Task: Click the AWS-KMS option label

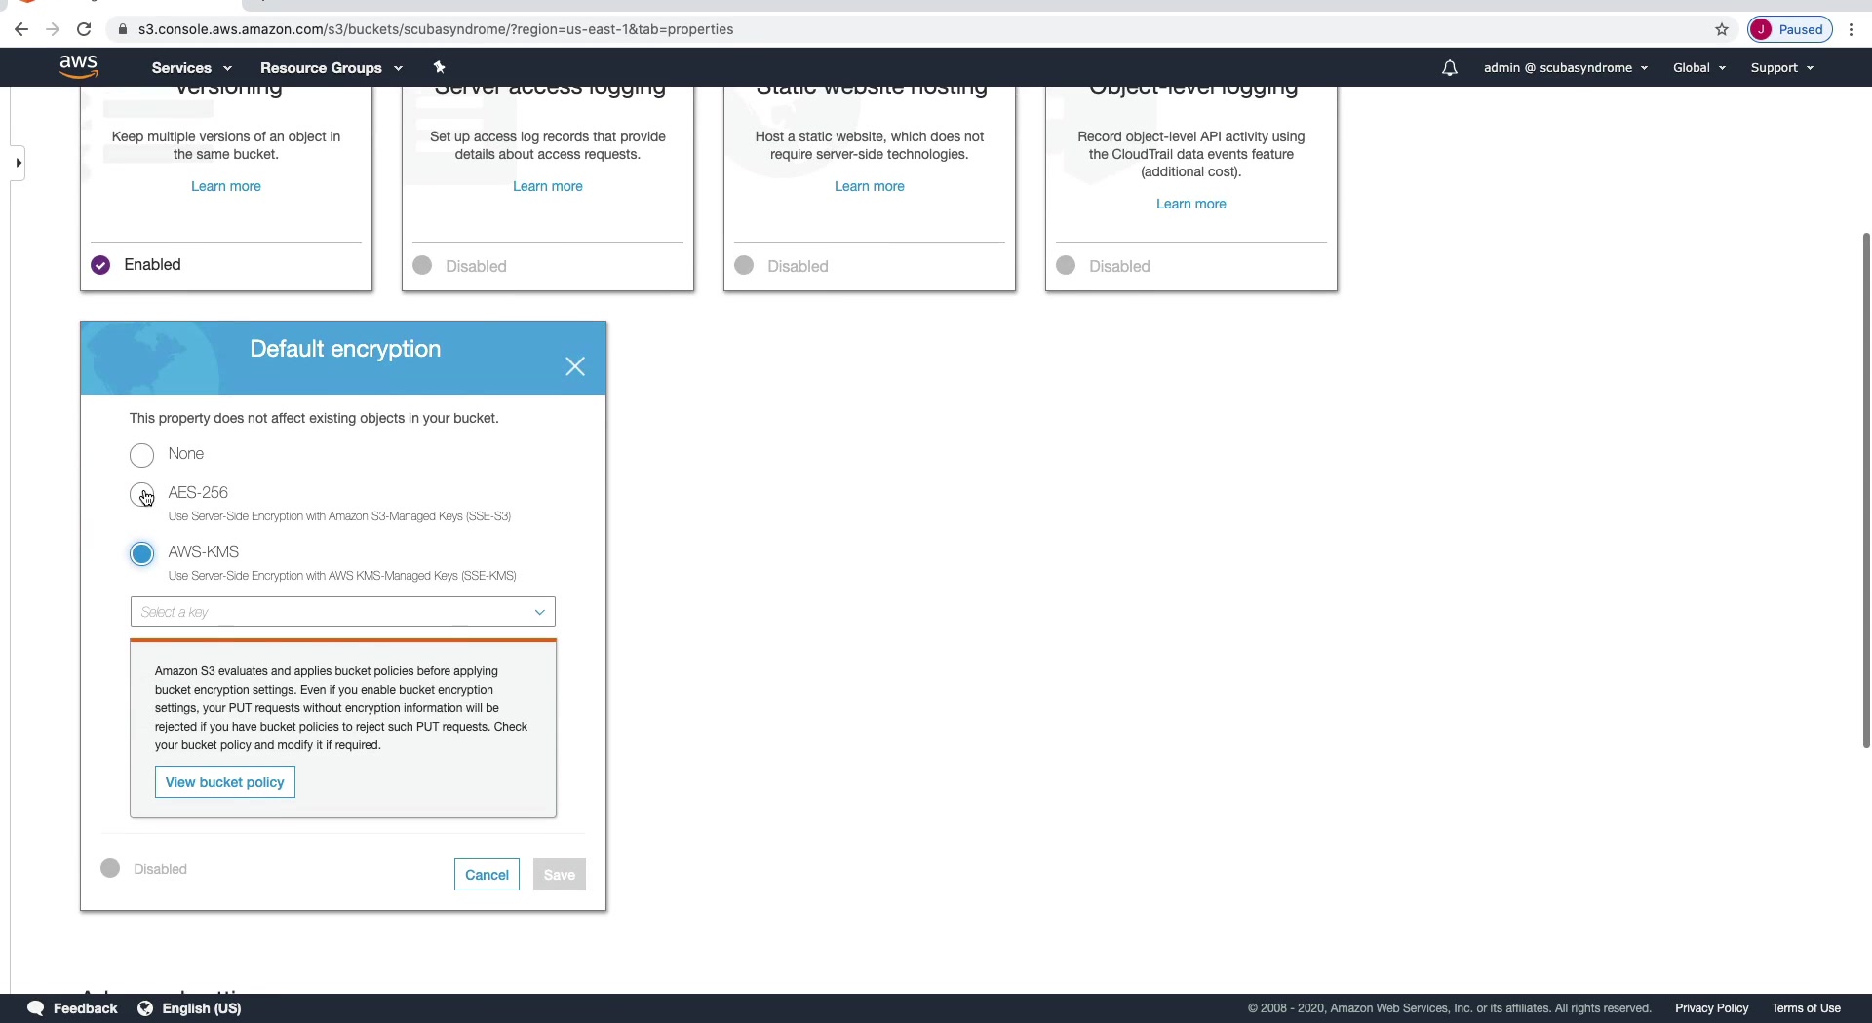Action: (x=204, y=552)
